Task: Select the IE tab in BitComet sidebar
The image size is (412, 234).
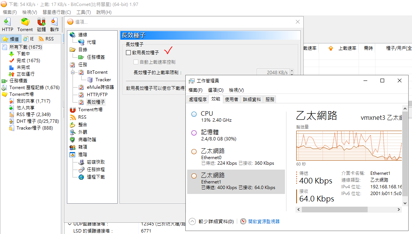Action: (29, 39)
